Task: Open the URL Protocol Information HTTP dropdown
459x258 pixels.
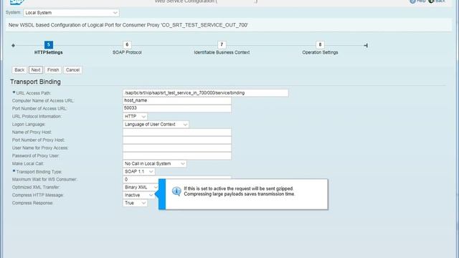Action: [x=135, y=116]
